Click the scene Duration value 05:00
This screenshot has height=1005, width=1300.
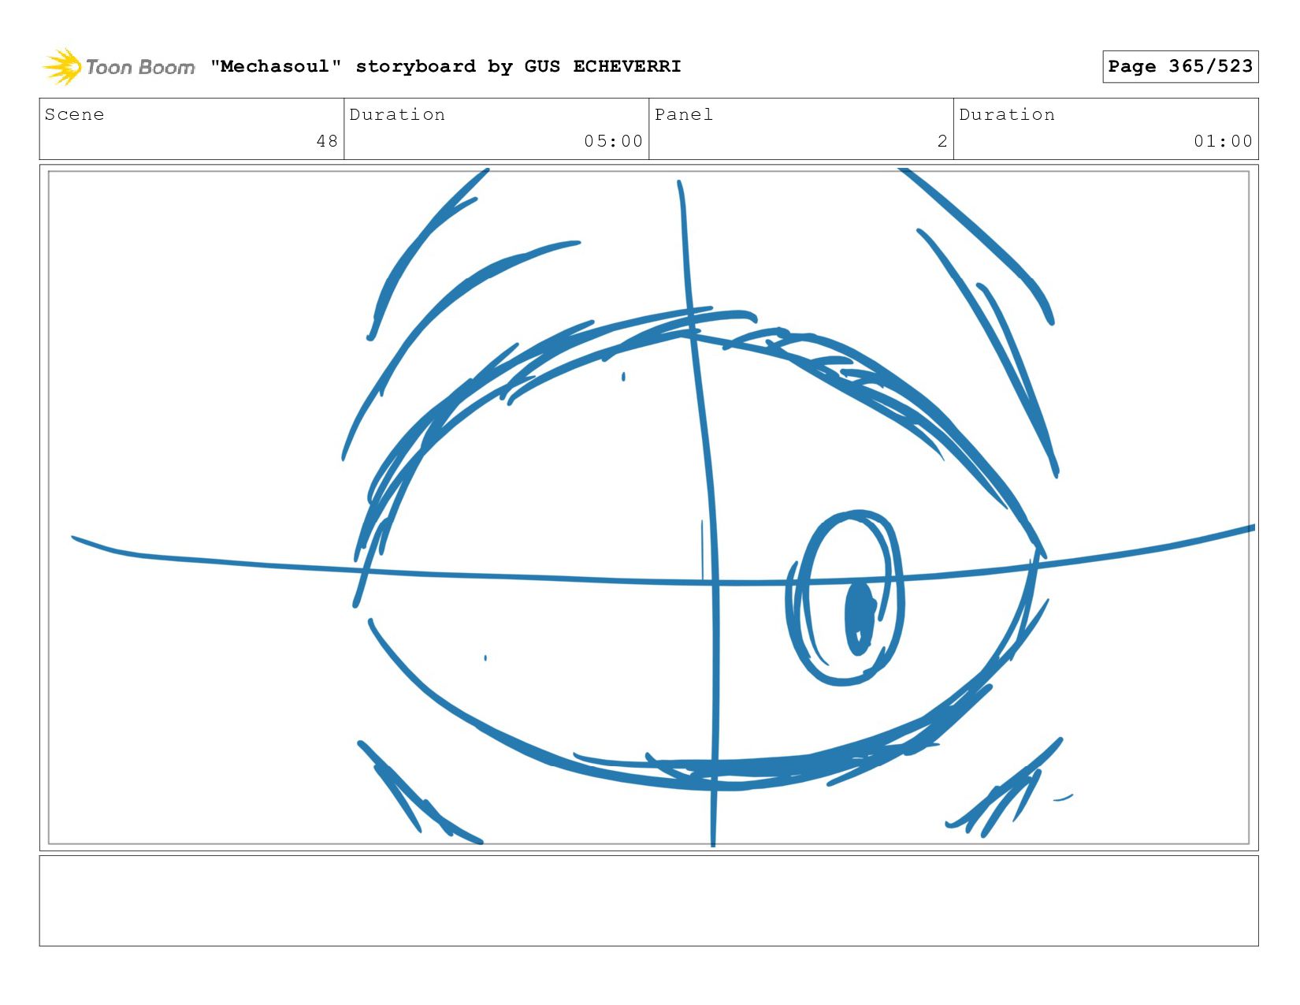click(x=613, y=141)
